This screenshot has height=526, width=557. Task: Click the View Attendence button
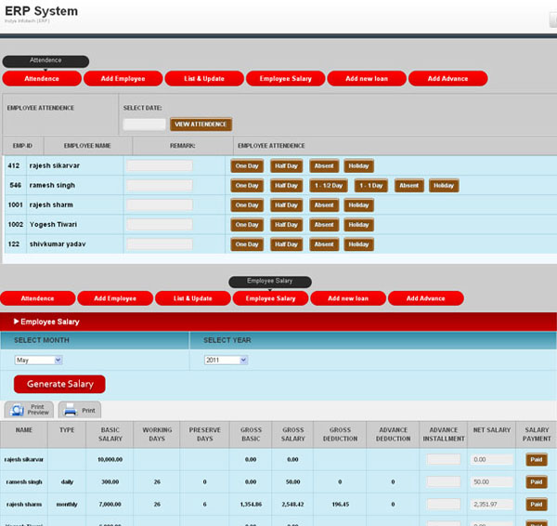[201, 125]
